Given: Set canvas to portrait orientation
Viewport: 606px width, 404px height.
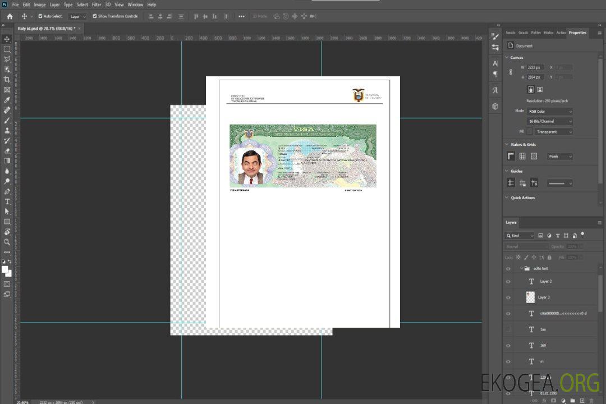Looking at the screenshot, I should click(531, 90).
